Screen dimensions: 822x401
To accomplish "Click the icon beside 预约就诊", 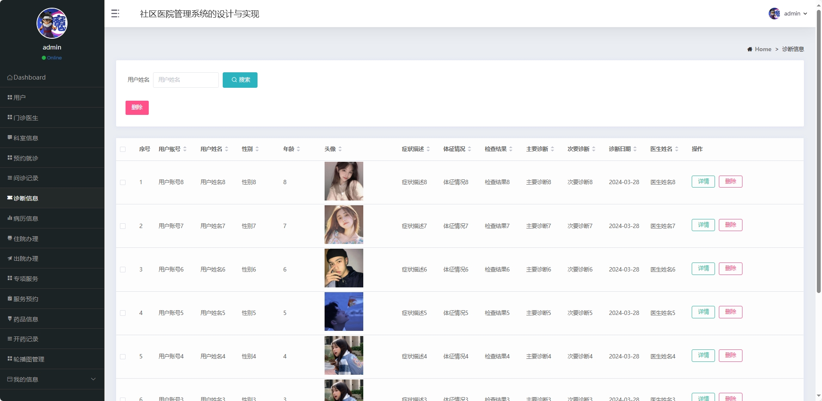I will 10,157.
